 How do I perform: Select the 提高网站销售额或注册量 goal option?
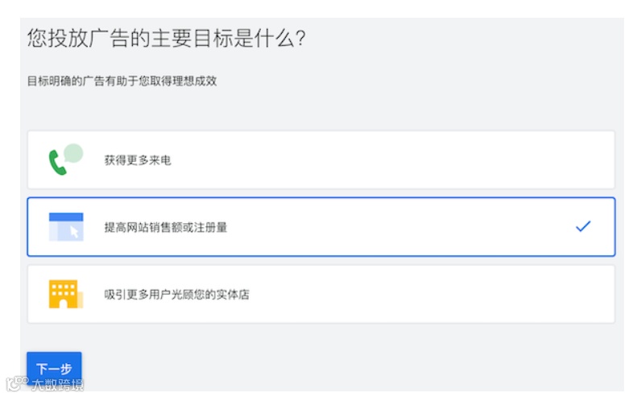pos(320,227)
